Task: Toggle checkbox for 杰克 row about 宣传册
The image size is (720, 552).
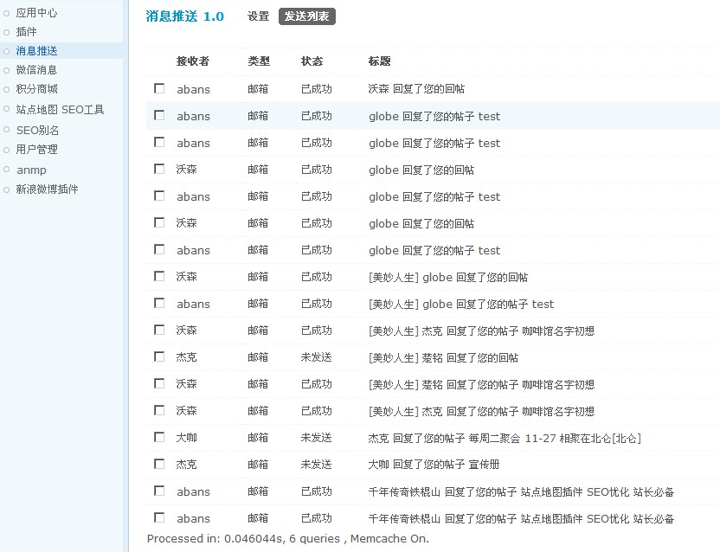Action: (159, 464)
